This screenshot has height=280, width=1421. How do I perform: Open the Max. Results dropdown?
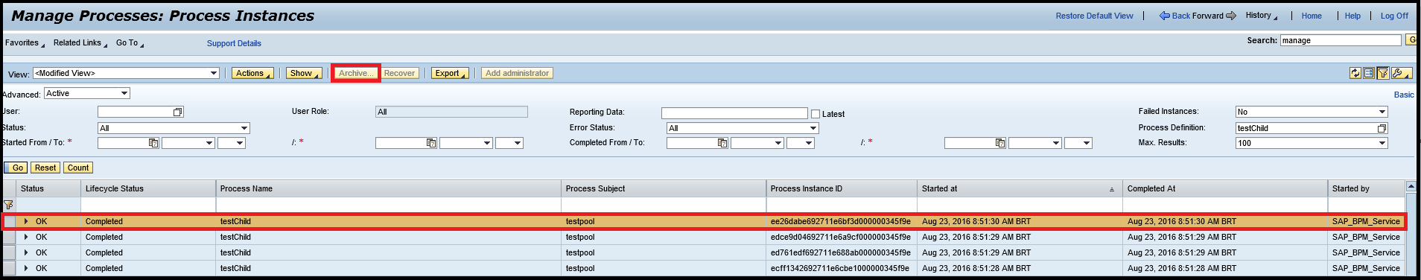click(x=1312, y=143)
